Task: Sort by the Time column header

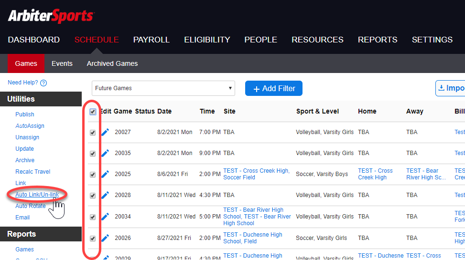Action: pos(207,111)
